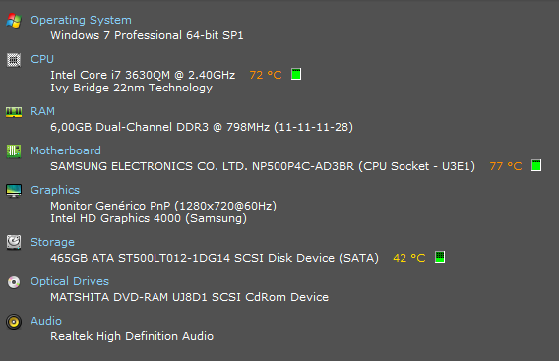This screenshot has width=559, height=361.
Task: Click the RAM memory stick icon
Action: click(x=14, y=112)
